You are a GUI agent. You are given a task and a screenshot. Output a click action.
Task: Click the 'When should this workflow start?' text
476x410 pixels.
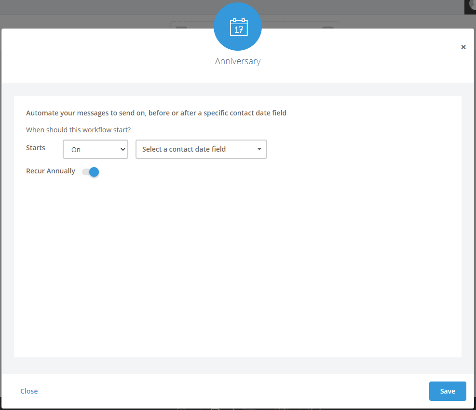[78, 130]
